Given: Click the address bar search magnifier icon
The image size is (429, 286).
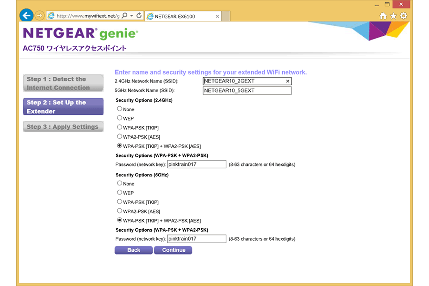Looking at the screenshot, I should click(x=125, y=16).
